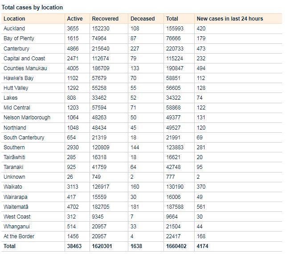286x261 pixels.
Task: Click the Canterbury location cell
Action: [16, 48]
